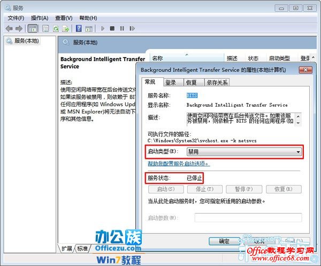
Task: Switch to the 扩展 view tab
Action: (67, 248)
